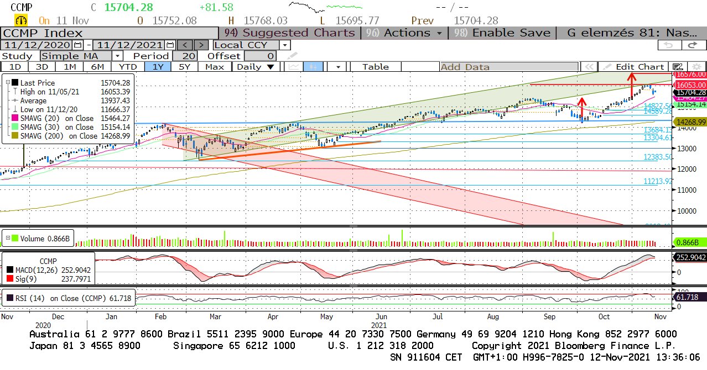Screen dimensions: 707x370
Task: Click the Add Data input field
Action: [x=509, y=67]
